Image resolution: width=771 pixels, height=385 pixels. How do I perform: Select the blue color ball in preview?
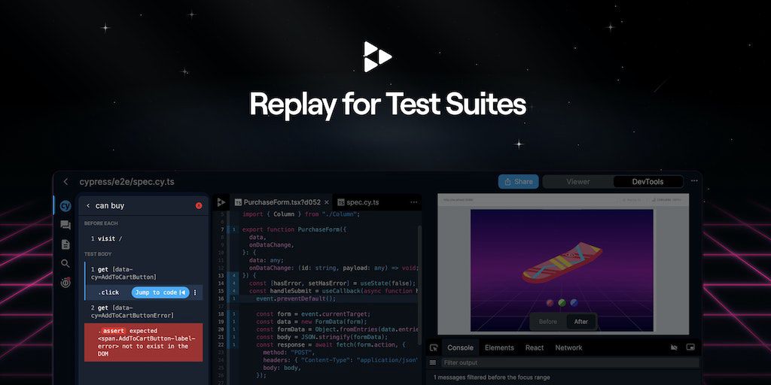pyautogui.click(x=573, y=302)
